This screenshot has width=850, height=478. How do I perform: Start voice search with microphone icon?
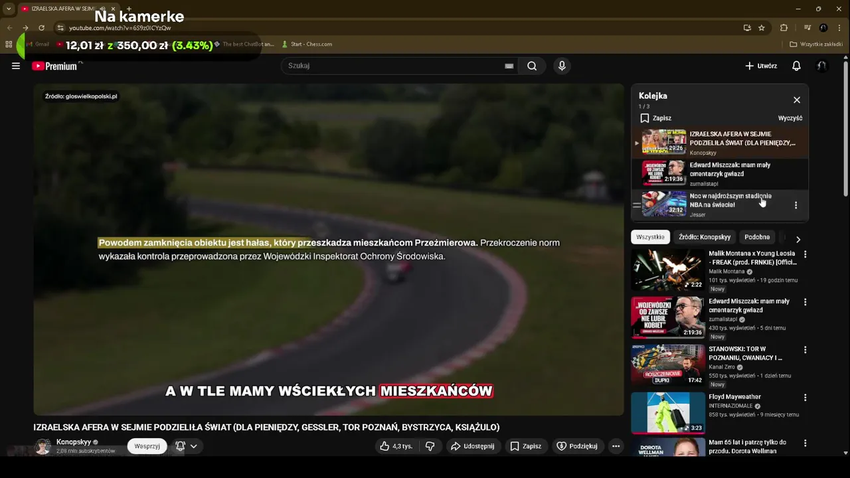562,66
